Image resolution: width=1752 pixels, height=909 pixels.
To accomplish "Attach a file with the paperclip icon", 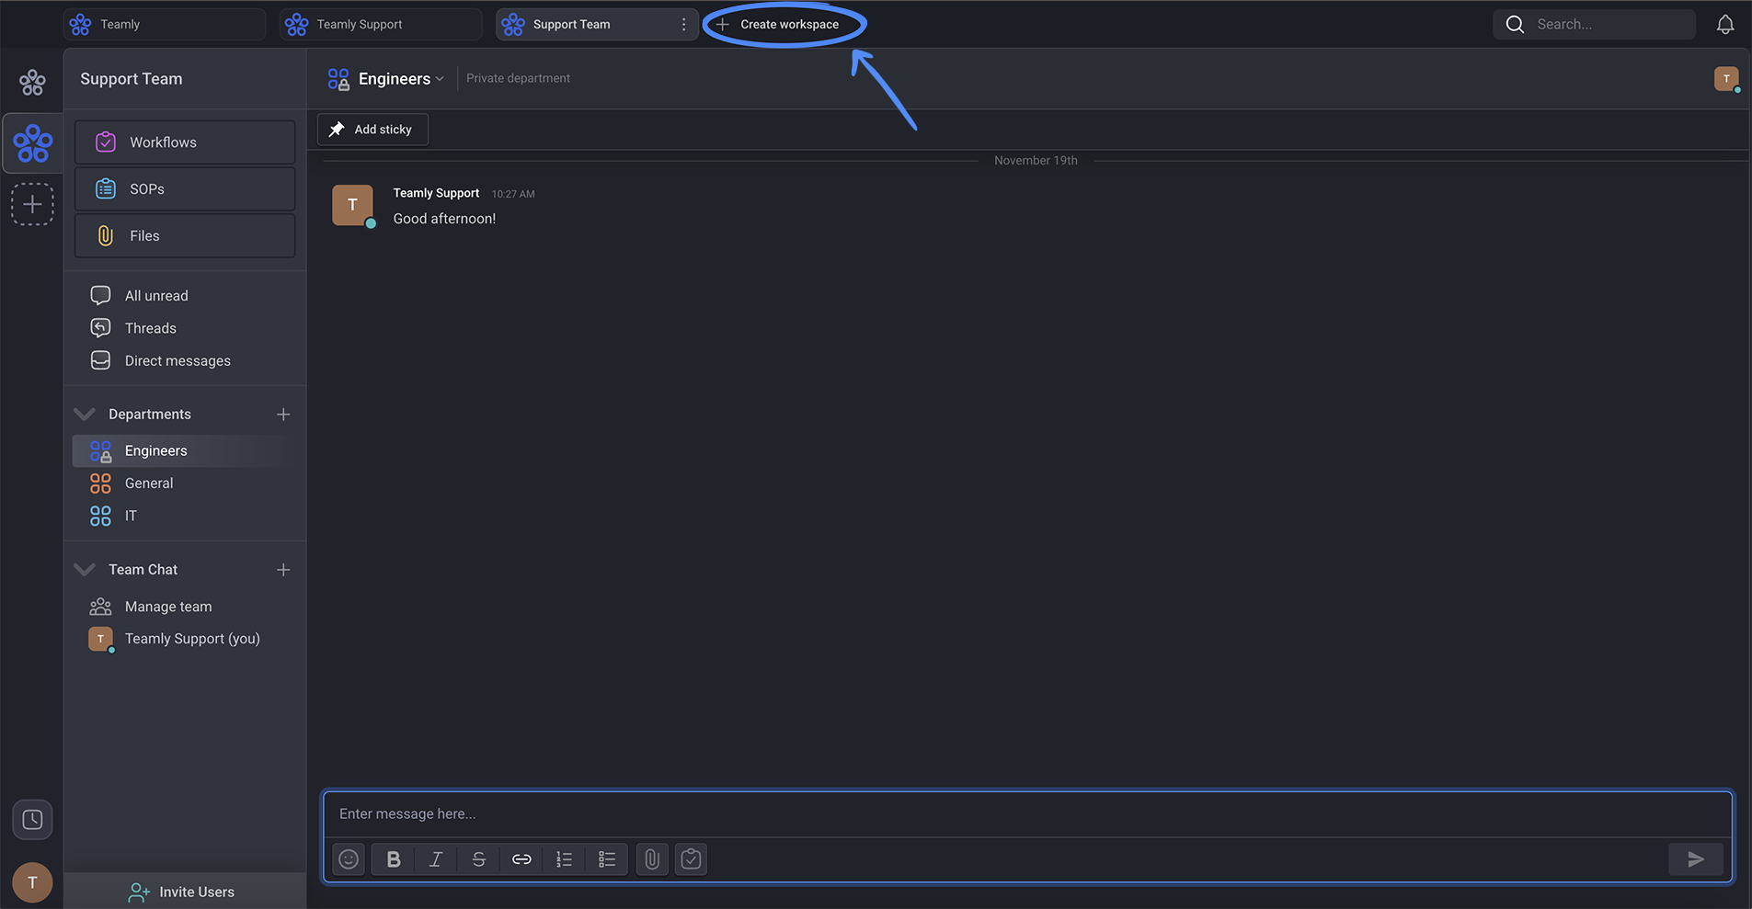I will coord(652,859).
